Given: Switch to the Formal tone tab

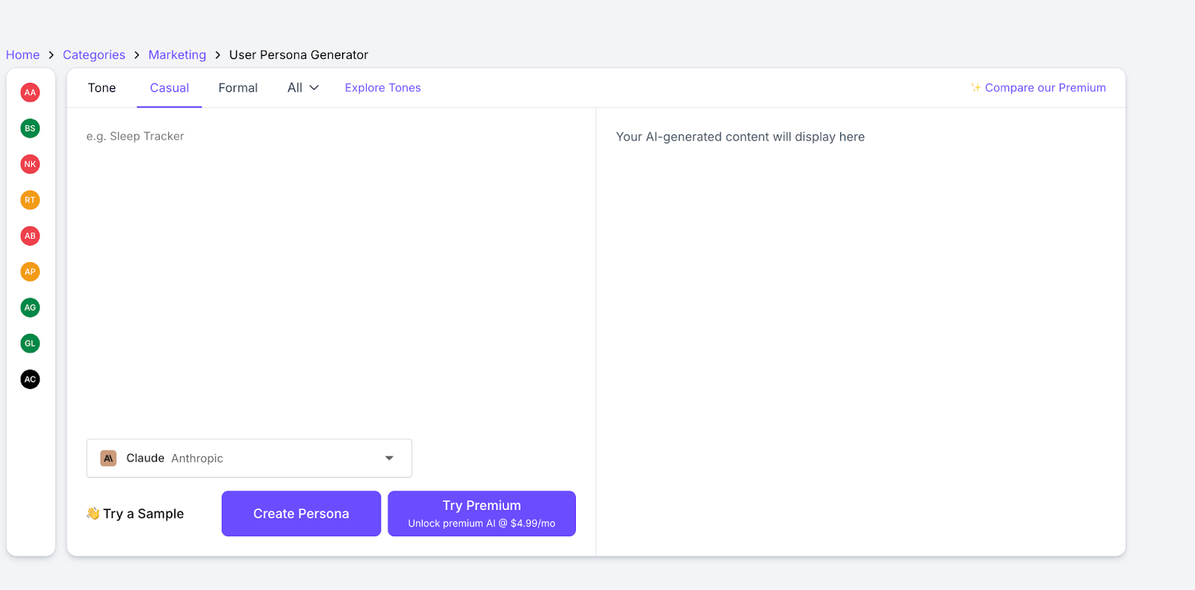Looking at the screenshot, I should 238,87.
